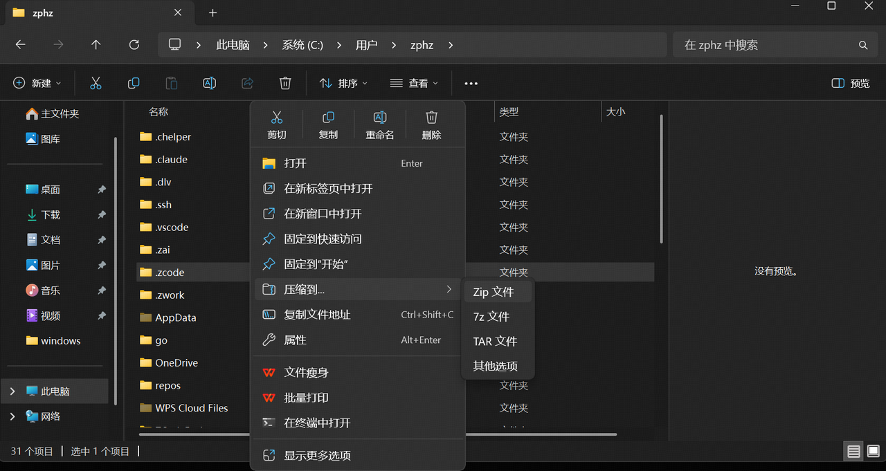
Task: Expand the 网络 tree node
Action: coord(12,416)
